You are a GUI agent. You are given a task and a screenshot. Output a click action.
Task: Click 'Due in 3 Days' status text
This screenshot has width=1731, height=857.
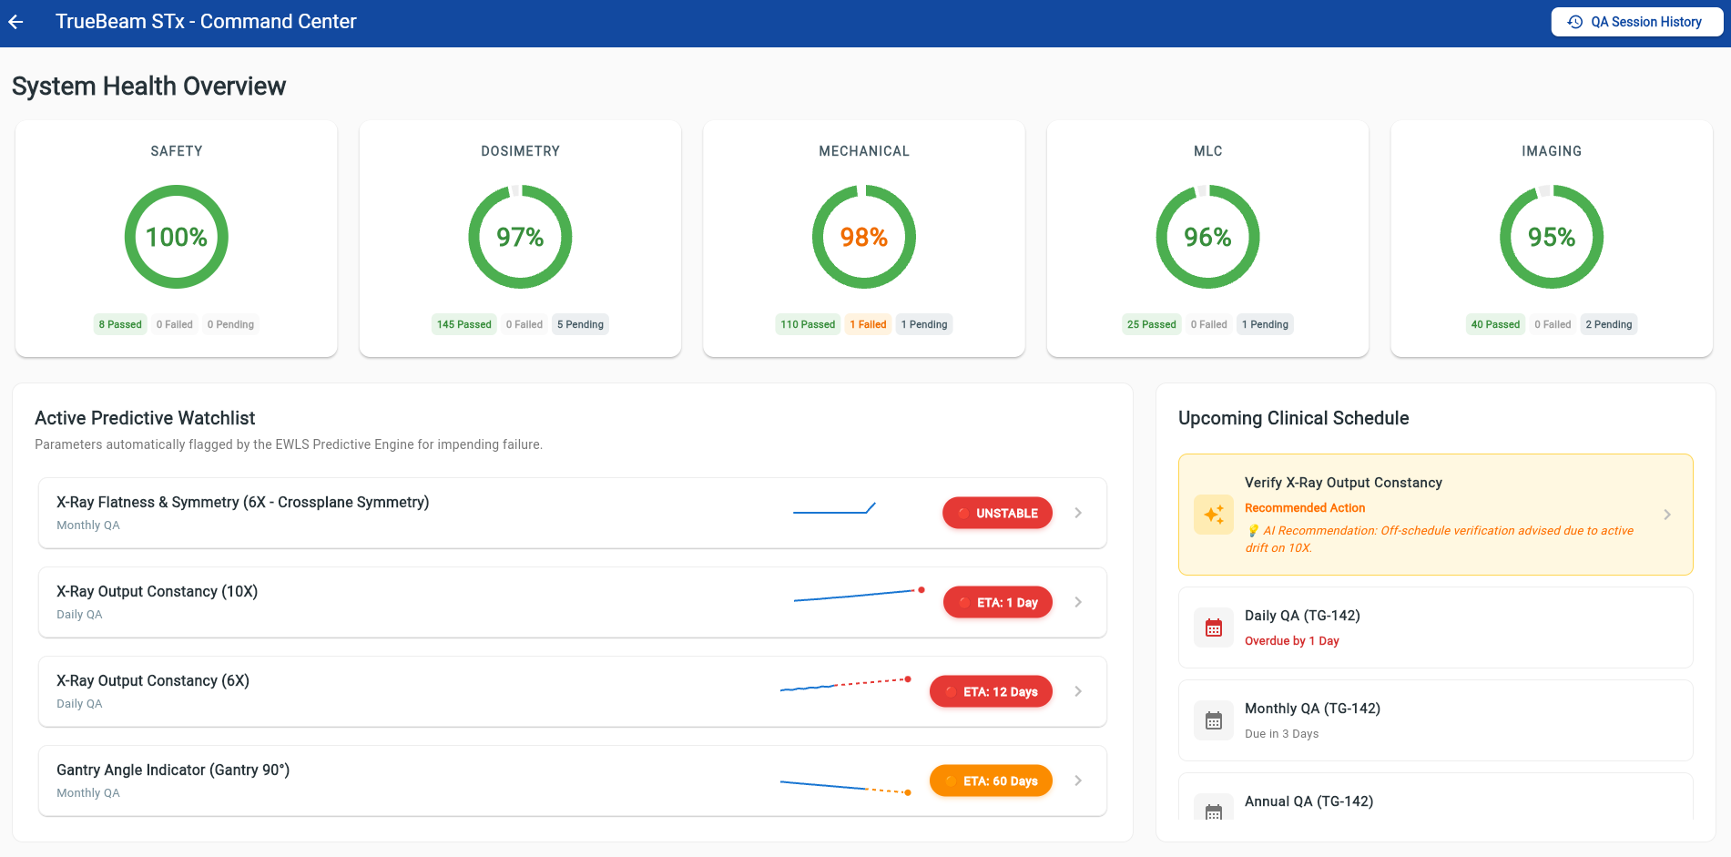1281,734
